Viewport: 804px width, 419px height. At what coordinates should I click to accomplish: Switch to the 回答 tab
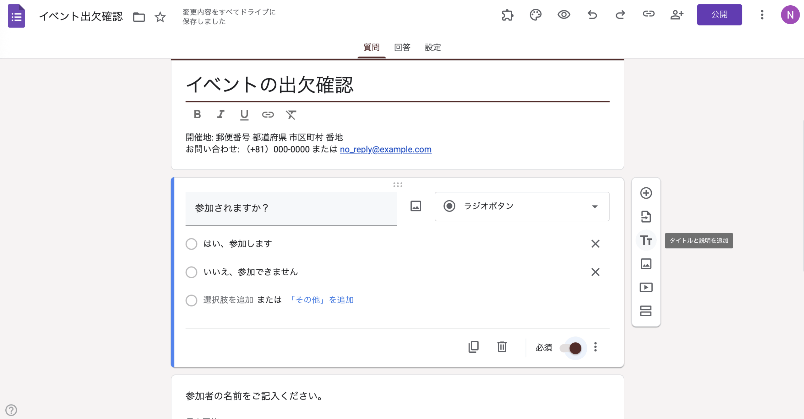point(402,47)
